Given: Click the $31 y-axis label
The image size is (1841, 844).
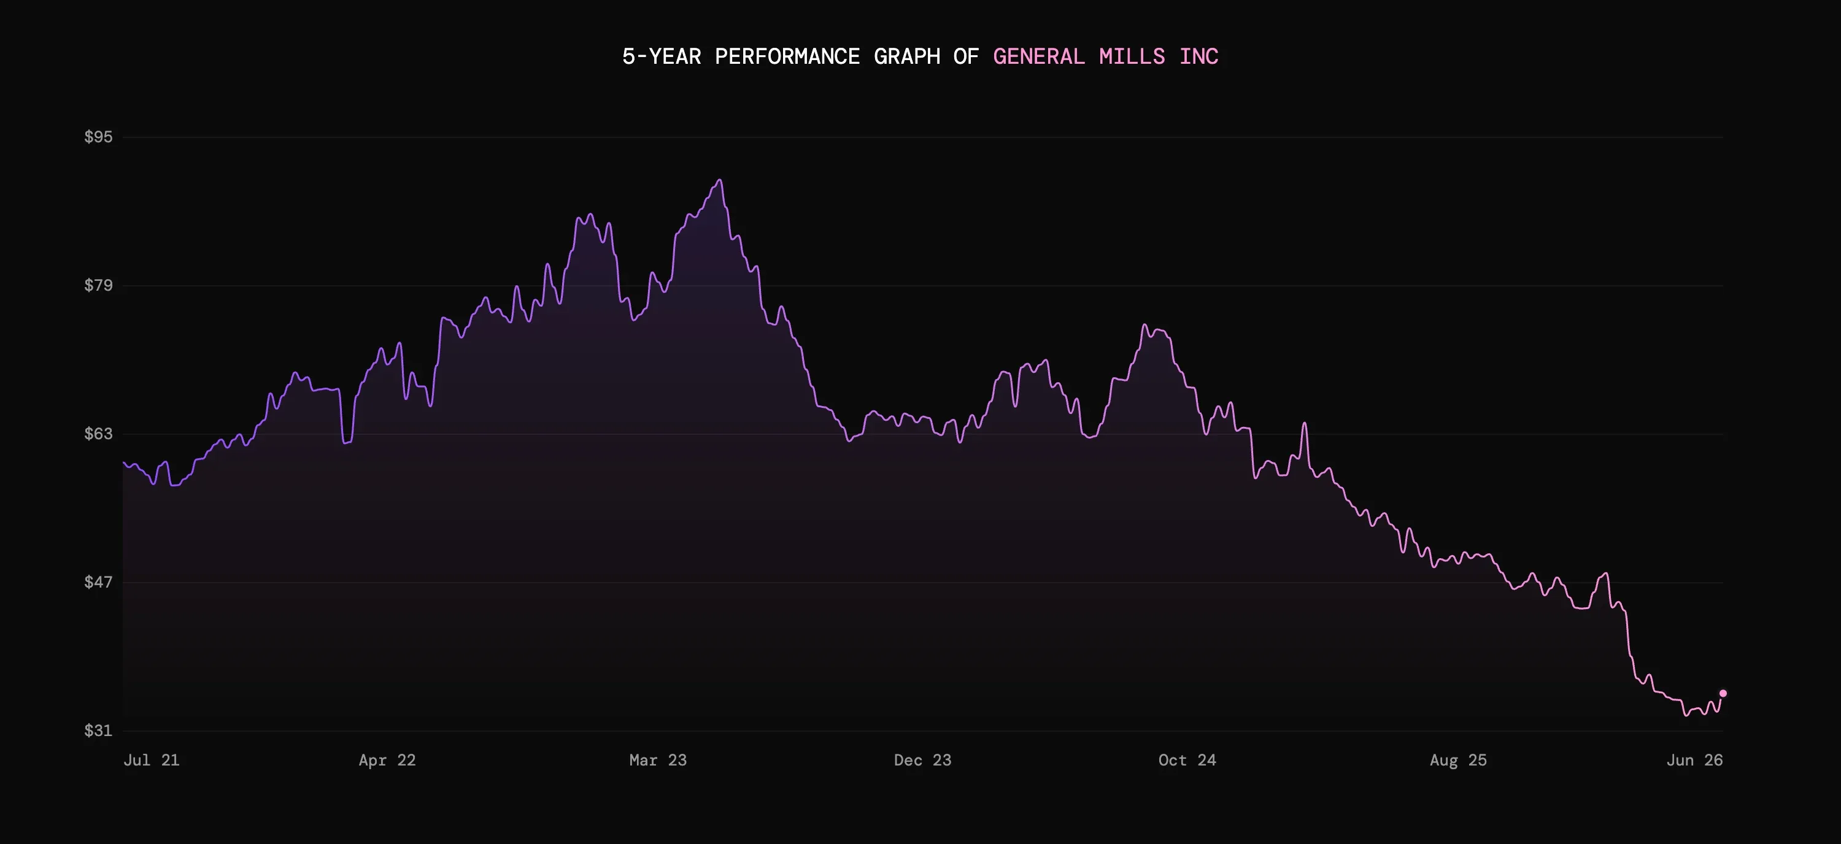Looking at the screenshot, I should tap(99, 730).
